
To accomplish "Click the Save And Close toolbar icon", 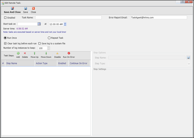I will pyautogui.click(x=12, y=9).
